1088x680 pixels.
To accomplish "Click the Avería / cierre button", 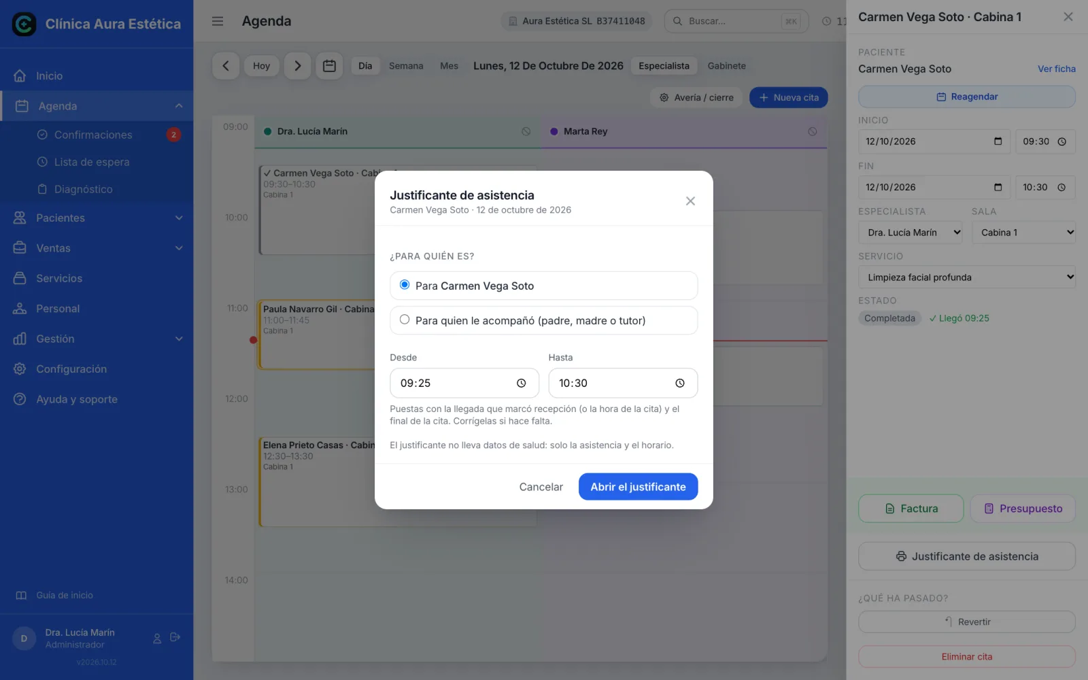I will click(696, 97).
